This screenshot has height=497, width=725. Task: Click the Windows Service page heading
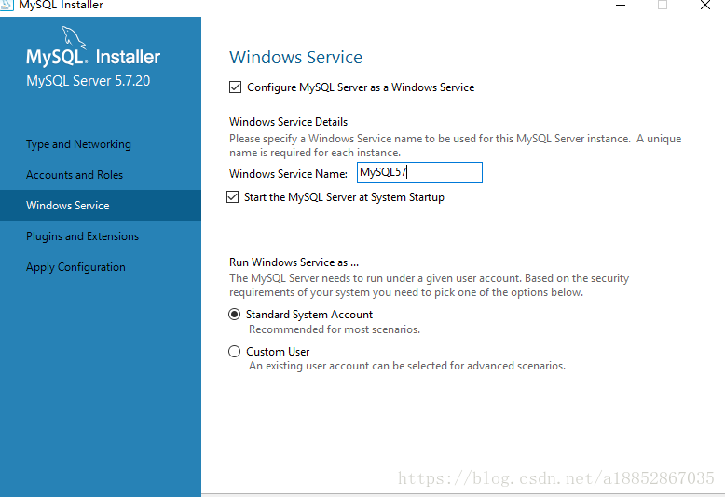pyautogui.click(x=296, y=58)
